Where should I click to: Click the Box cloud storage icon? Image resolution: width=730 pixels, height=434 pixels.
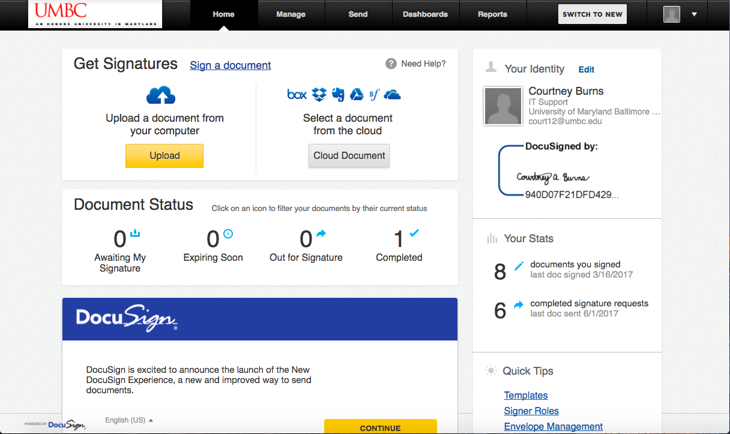(297, 94)
